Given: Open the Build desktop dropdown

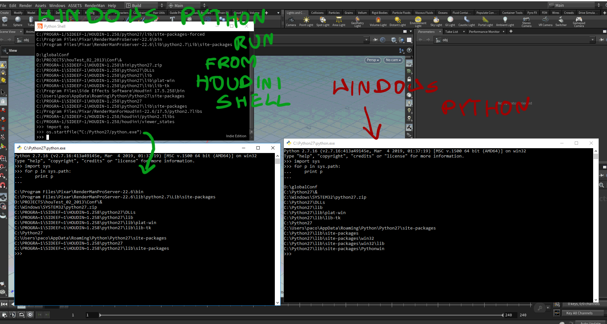Looking at the screenshot, I should tap(145, 5).
